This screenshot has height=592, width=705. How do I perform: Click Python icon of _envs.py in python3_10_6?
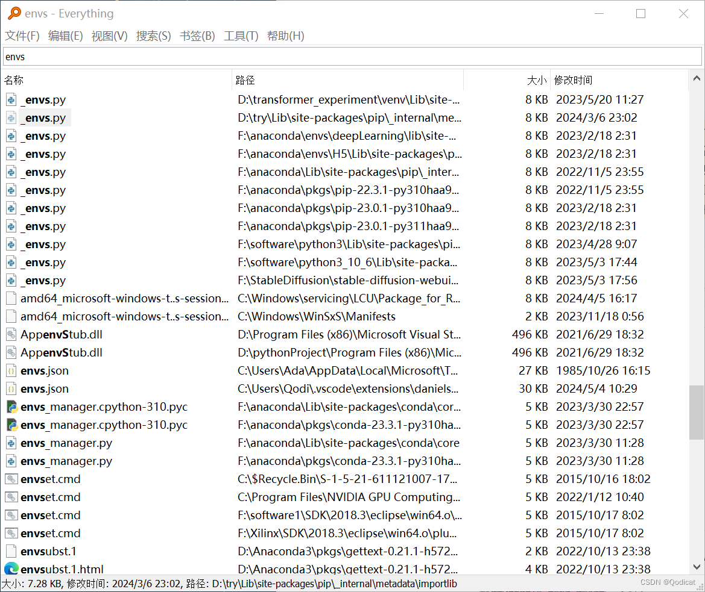[x=11, y=262]
